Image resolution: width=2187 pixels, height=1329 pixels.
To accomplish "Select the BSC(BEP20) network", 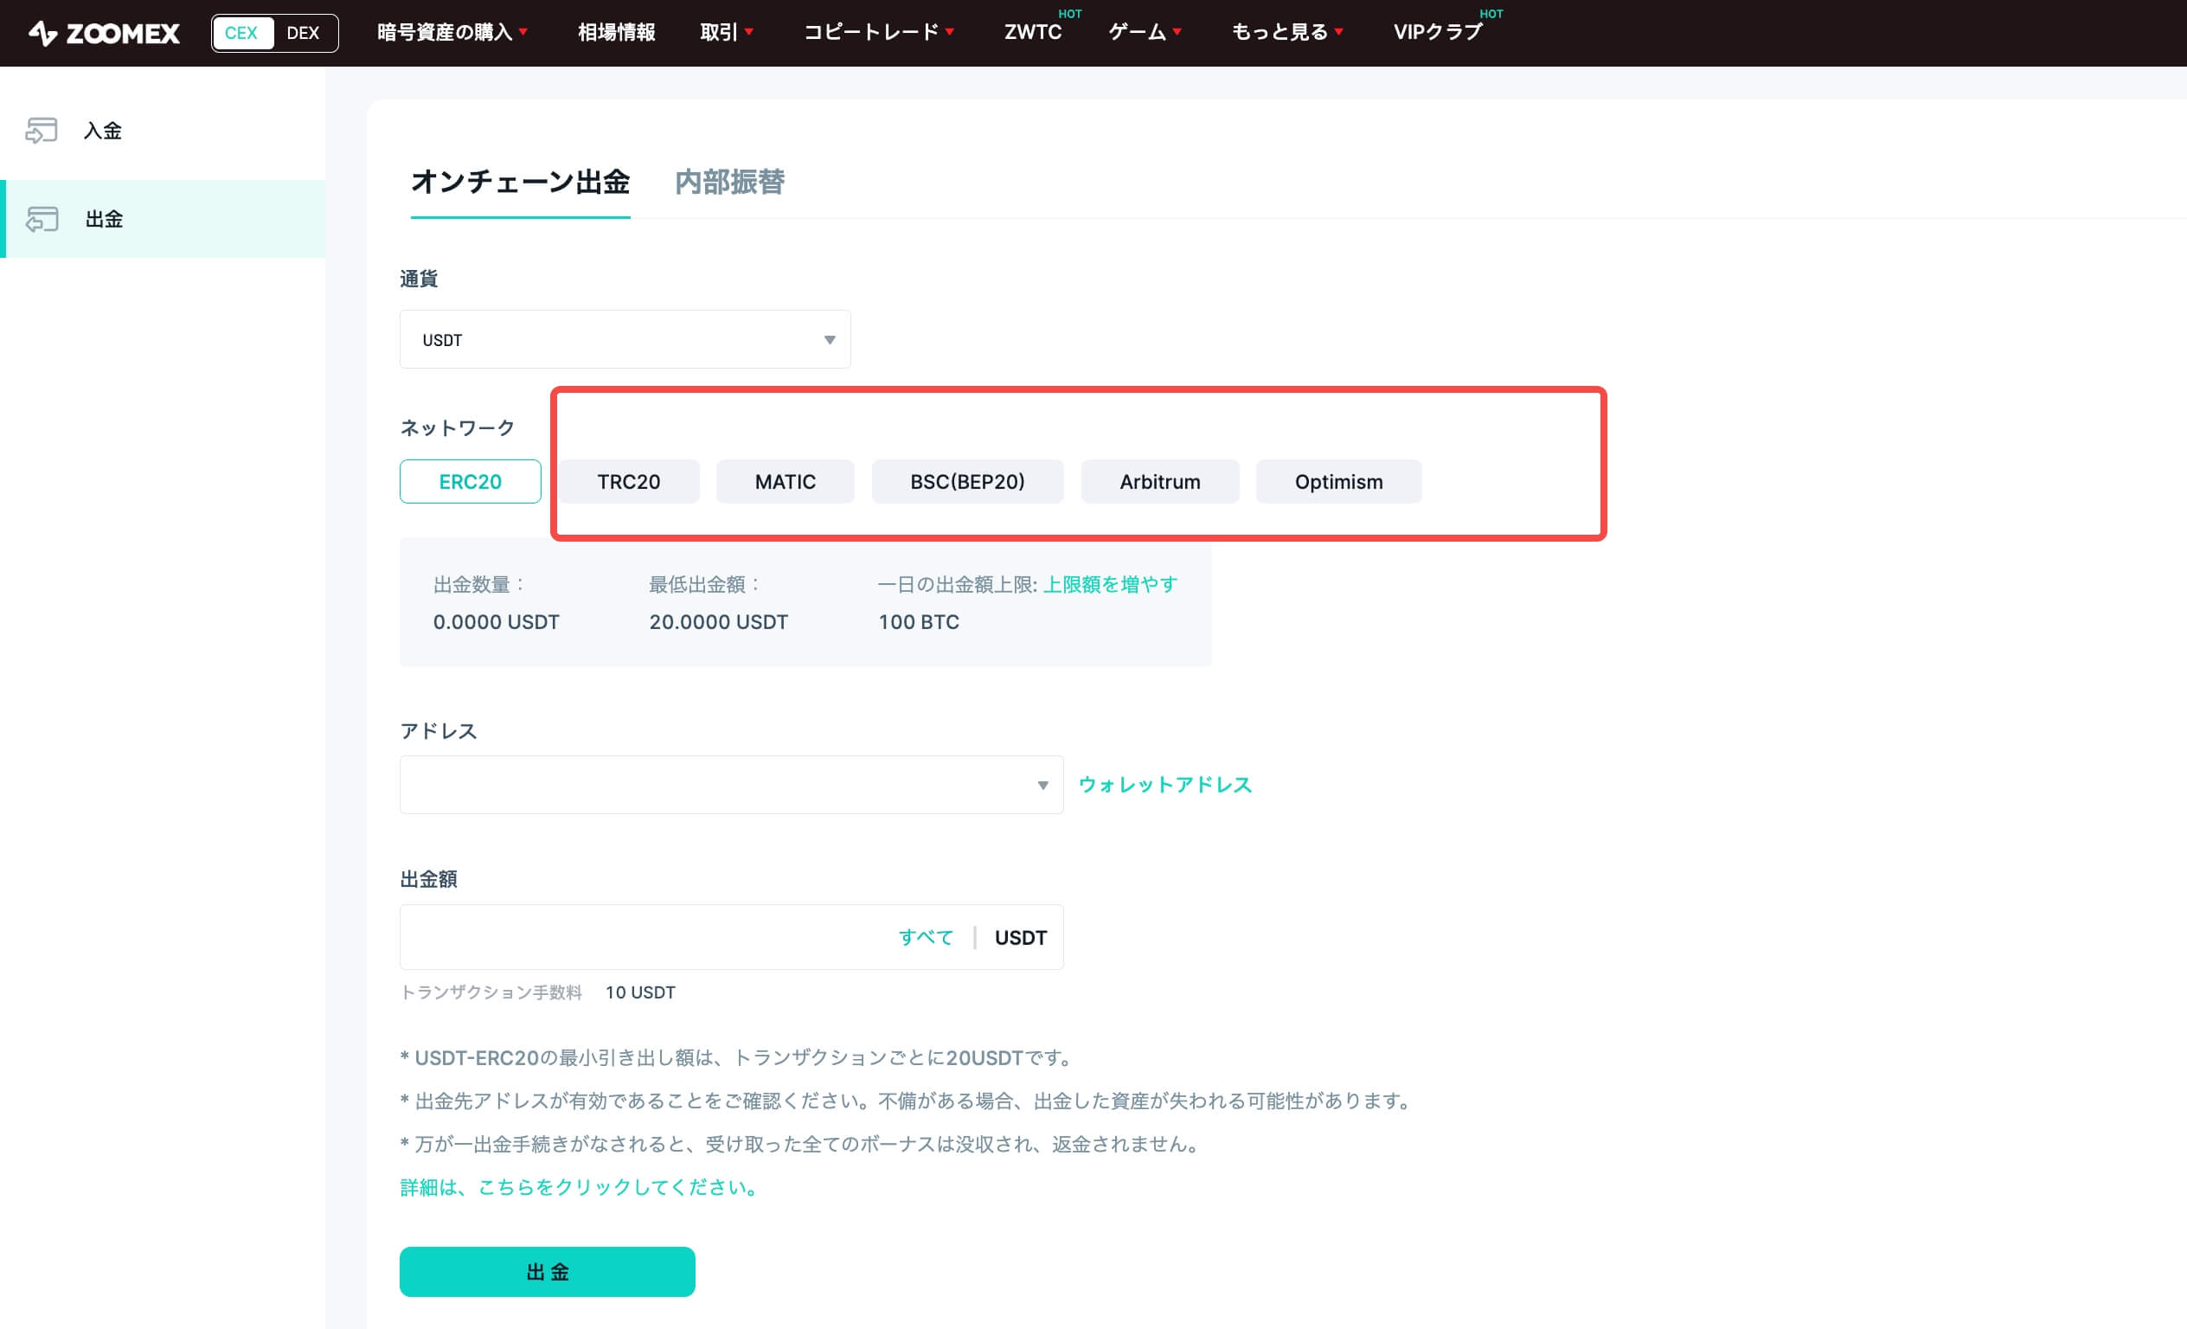I will (967, 481).
